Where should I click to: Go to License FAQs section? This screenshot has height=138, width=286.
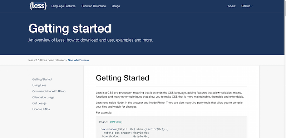(x=41, y=109)
